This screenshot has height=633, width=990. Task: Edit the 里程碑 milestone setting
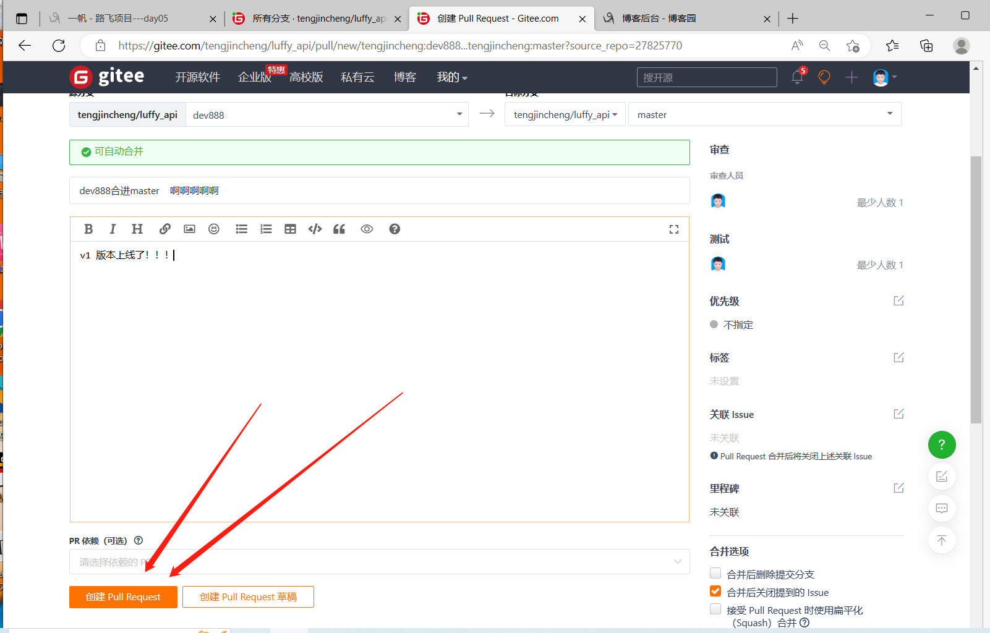pyautogui.click(x=898, y=488)
